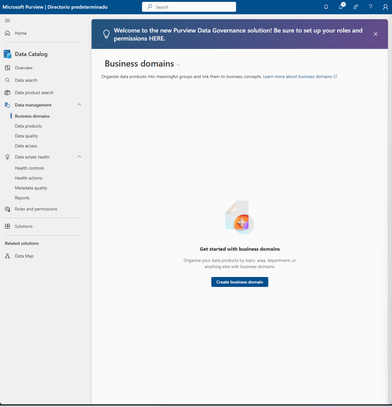Click the top Search input field

point(189,7)
